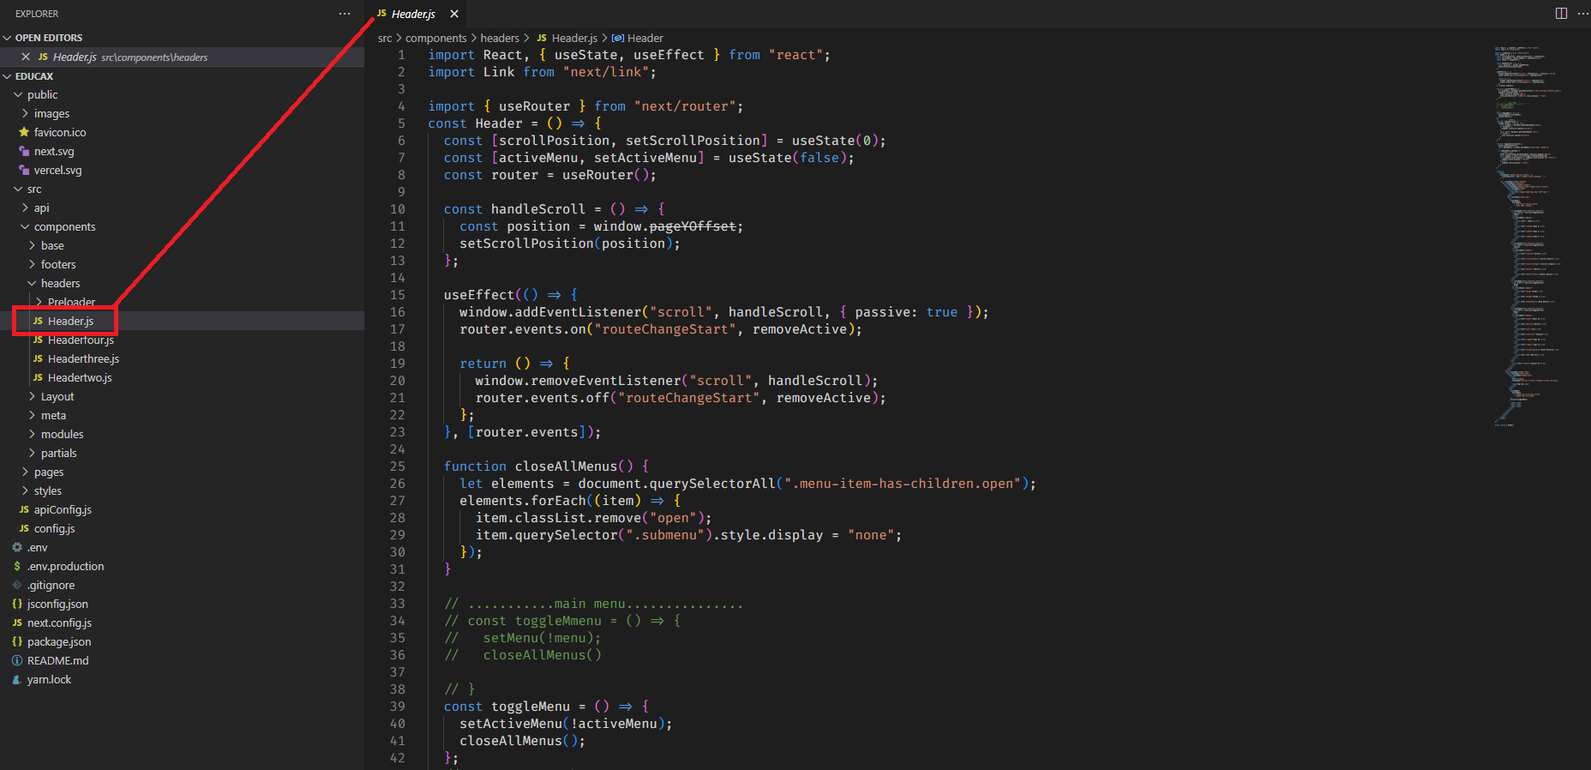Expand the images folder

51,113
